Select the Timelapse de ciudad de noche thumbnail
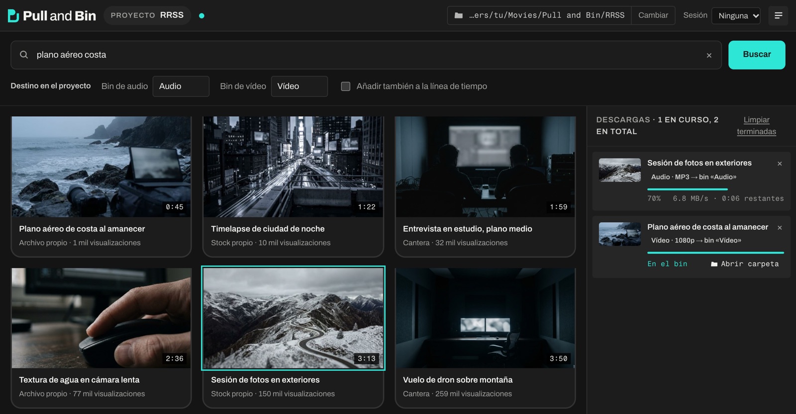Image resolution: width=796 pixels, height=414 pixels. tap(294, 166)
